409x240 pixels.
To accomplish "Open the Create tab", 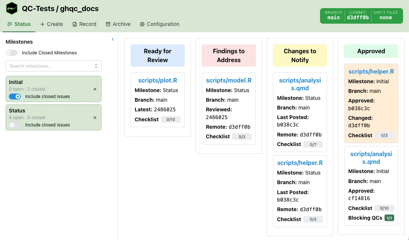I will (x=52, y=24).
